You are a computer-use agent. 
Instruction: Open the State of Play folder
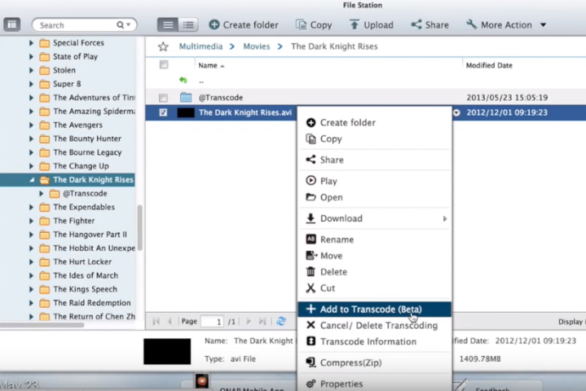[75, 56]
